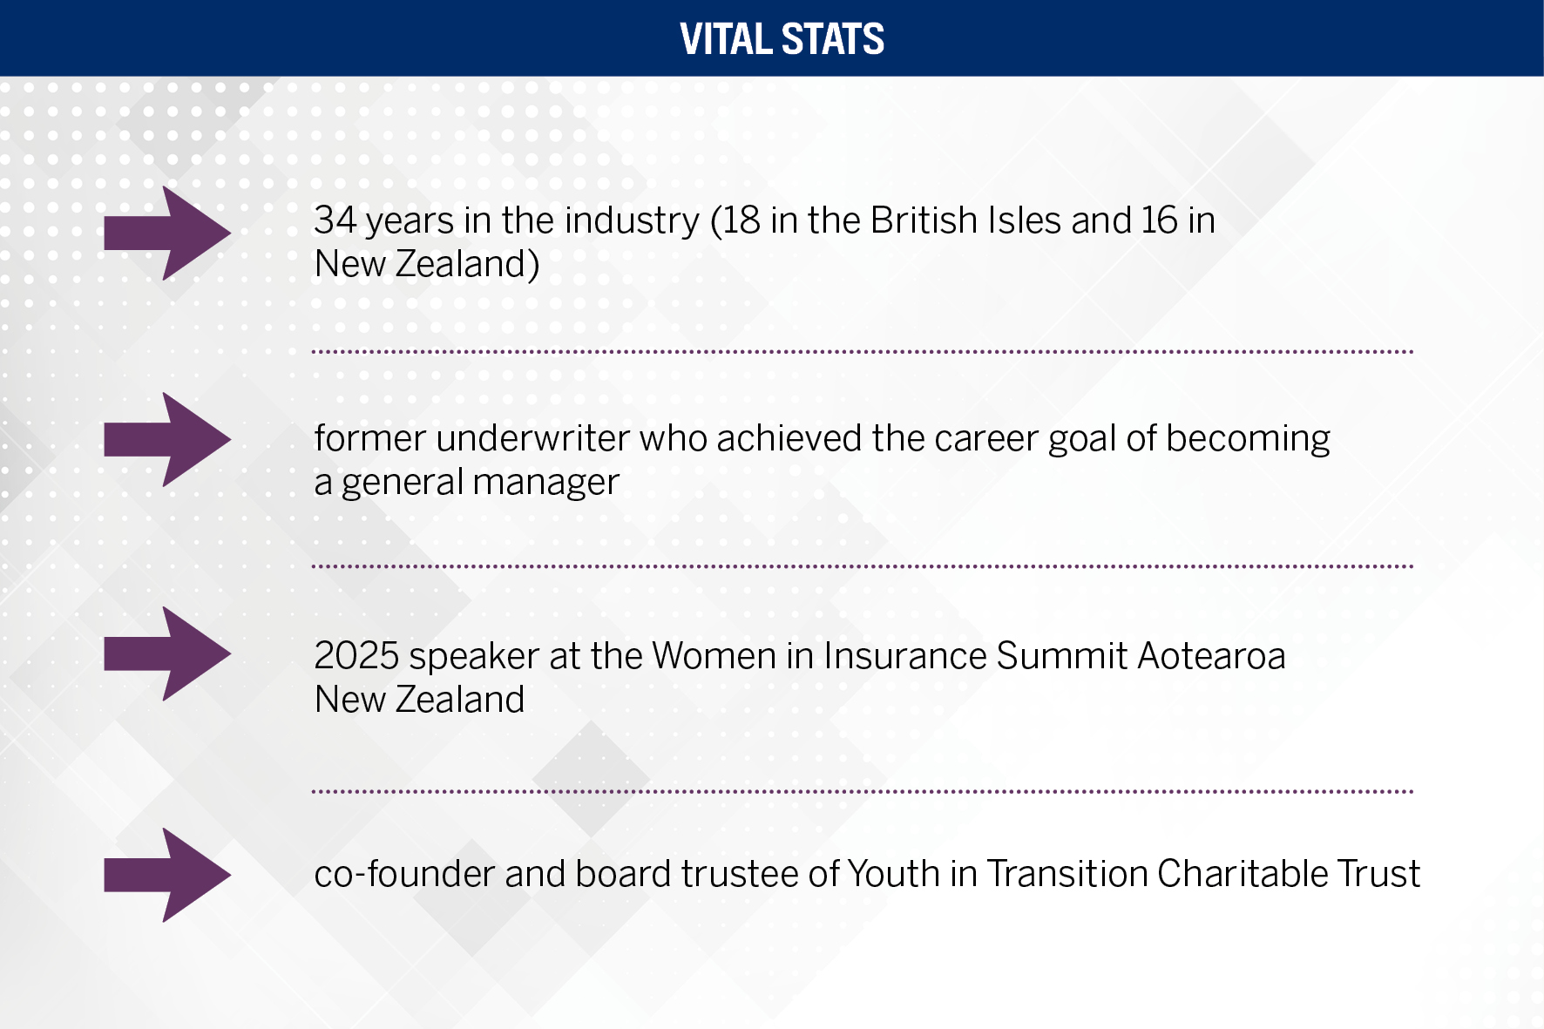Click the phrase 'former underwriter'
The height and width of the screenshot is (1029, 1544).
471,438
